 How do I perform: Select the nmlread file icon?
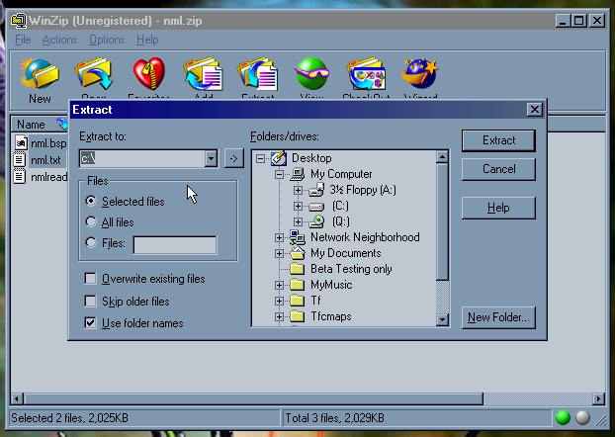point(20,176)
